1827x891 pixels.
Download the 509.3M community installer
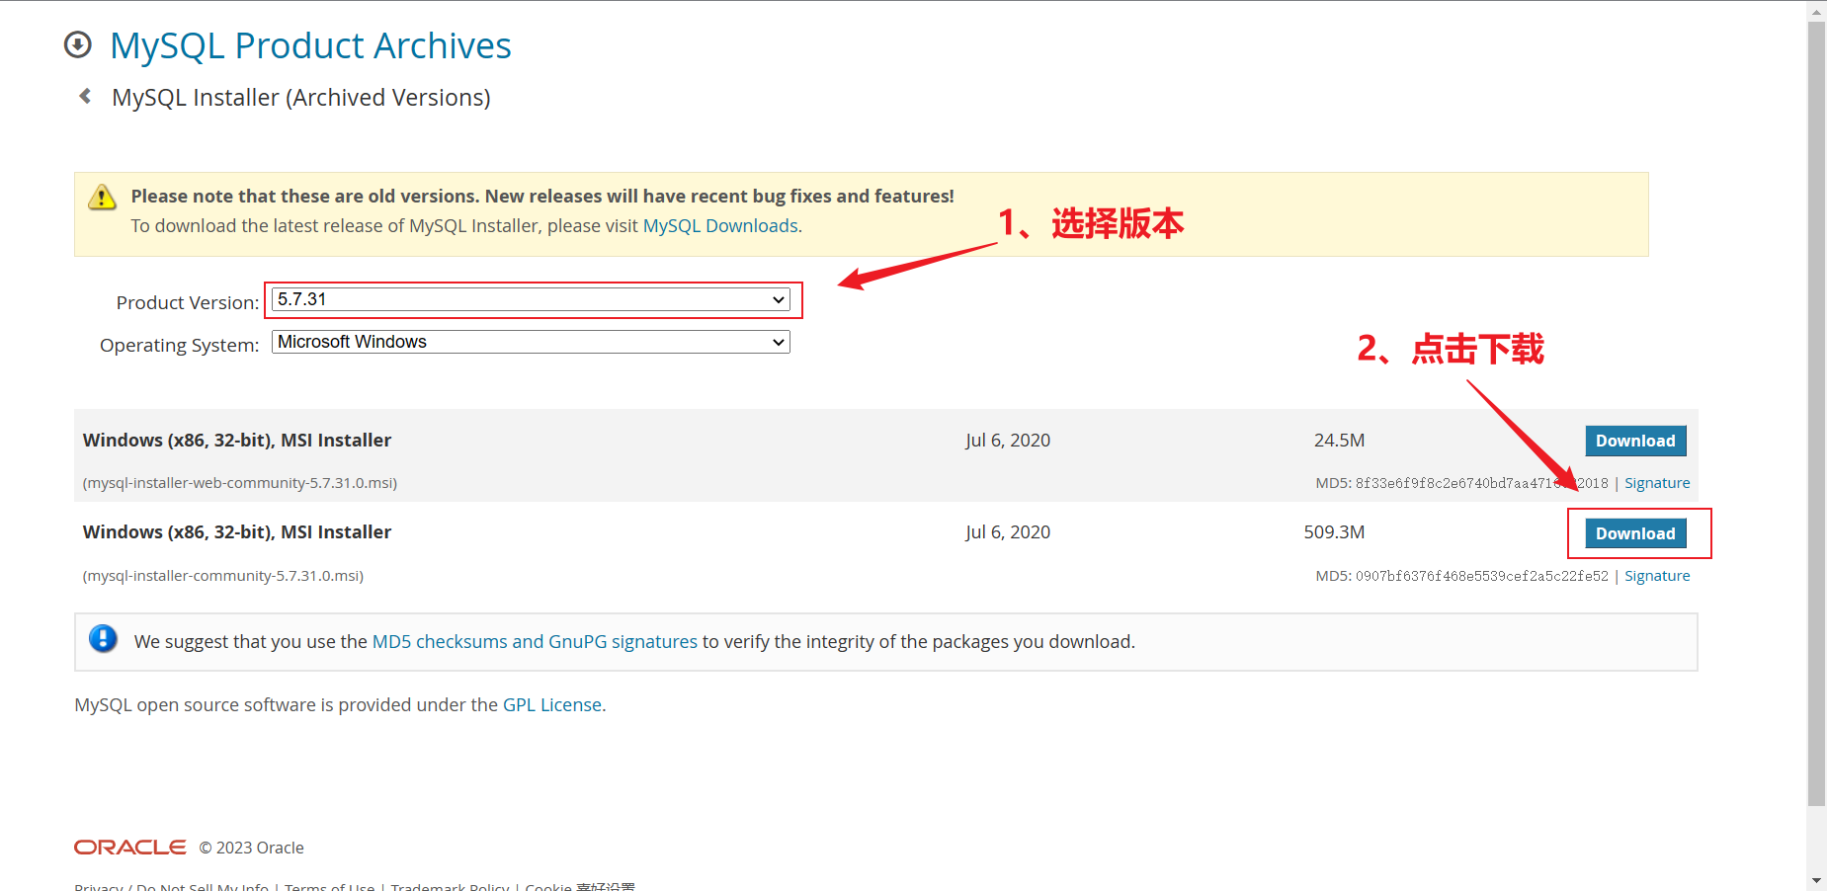pos(1635,533)
